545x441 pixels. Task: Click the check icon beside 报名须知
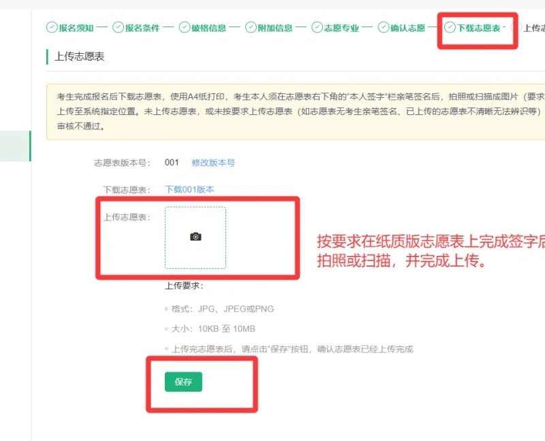pos(52,28)
